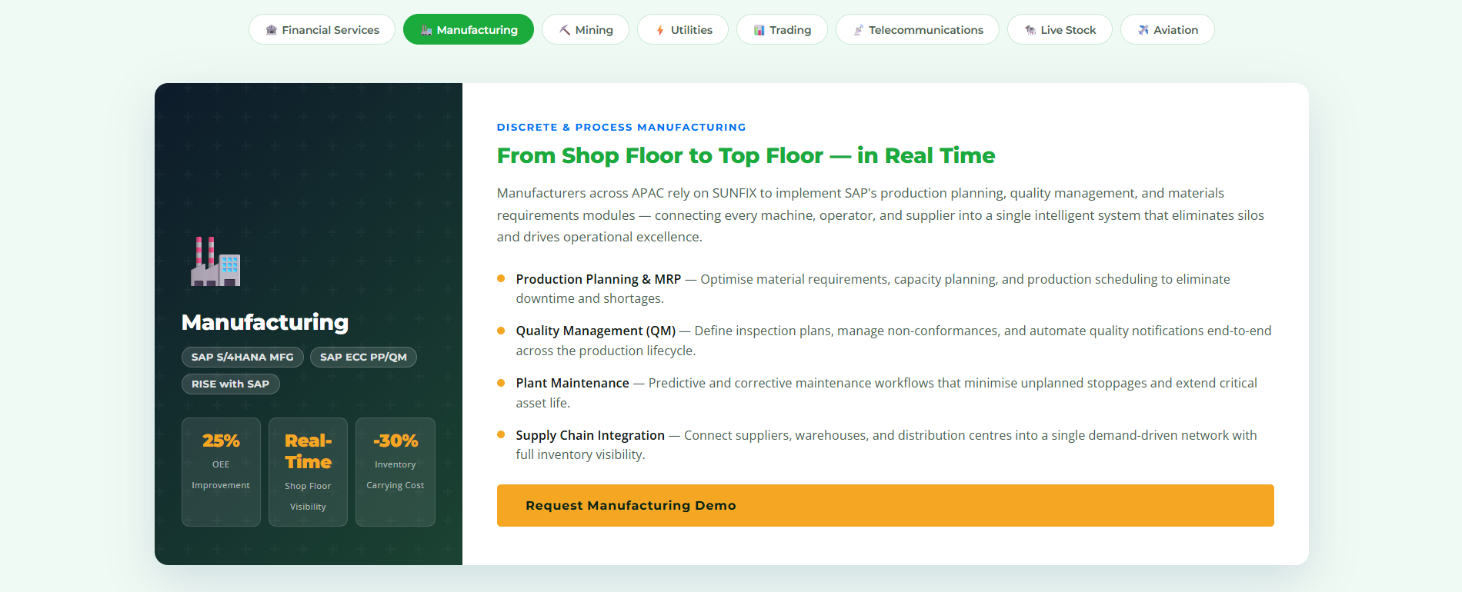Switch to the Aviation tab

(1167, 29)
